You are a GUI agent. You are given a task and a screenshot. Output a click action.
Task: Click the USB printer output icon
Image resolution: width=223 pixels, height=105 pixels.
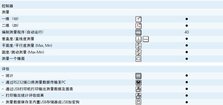point(138,89)
